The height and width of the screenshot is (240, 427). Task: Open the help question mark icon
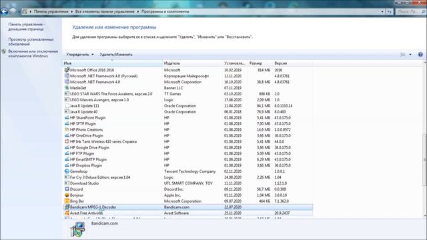coord(420,55)
